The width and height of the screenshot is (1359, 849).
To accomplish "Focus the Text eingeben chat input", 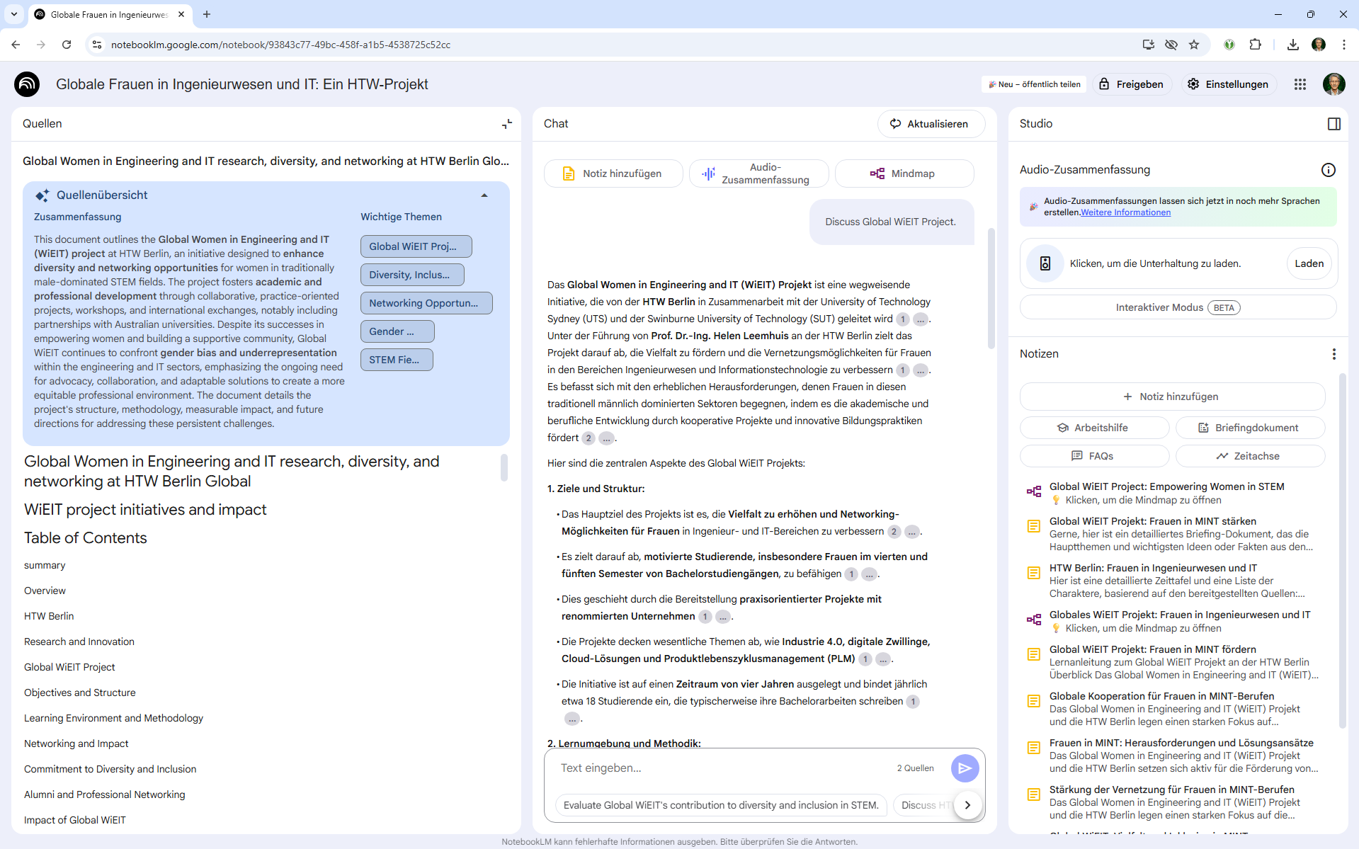I will [722, 768].
